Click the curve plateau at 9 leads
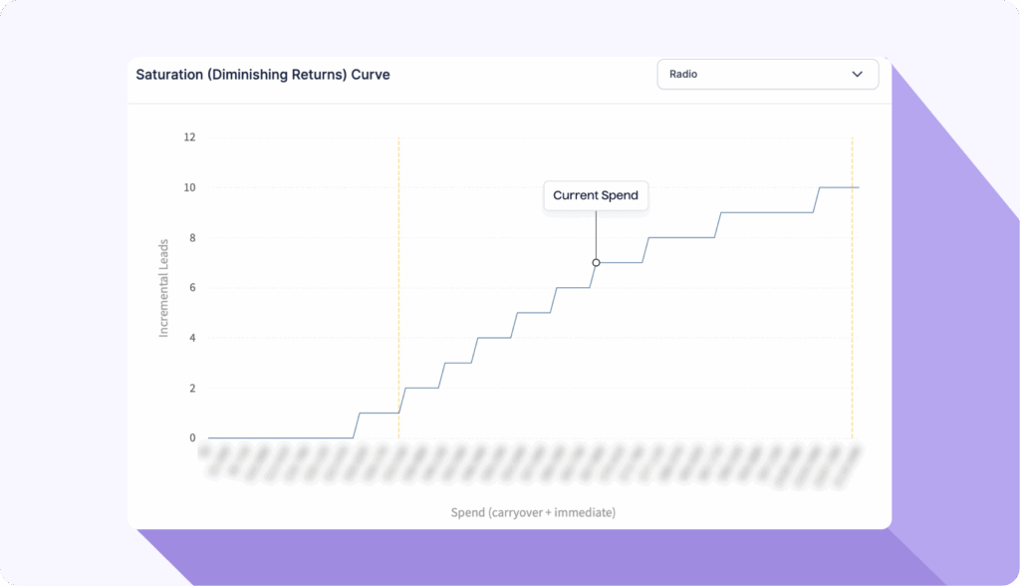1020x586 pixels. click(x=767, y=212)
